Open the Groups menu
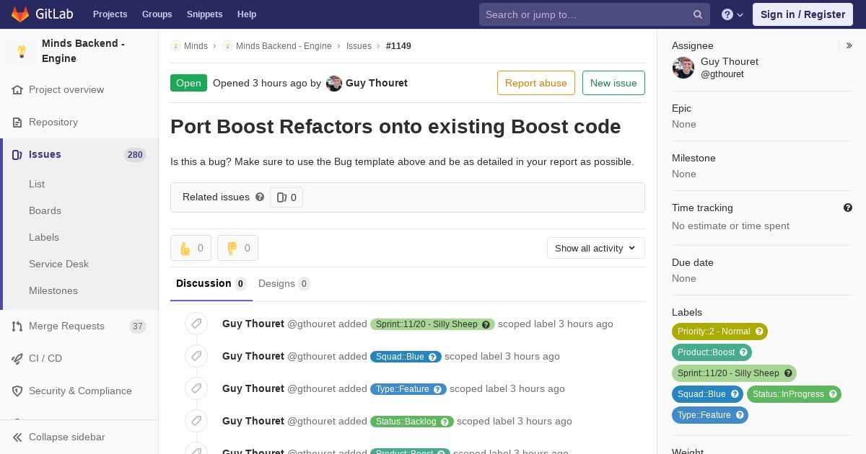 (157, 14)
